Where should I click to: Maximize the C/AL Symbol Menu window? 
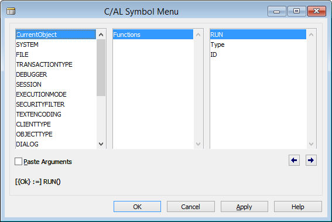coord(296,11)
